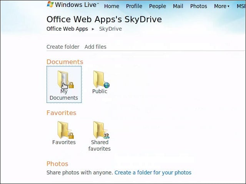Open the Photos menu item
This screenshot has width=246, height=184.
(198, 6)
